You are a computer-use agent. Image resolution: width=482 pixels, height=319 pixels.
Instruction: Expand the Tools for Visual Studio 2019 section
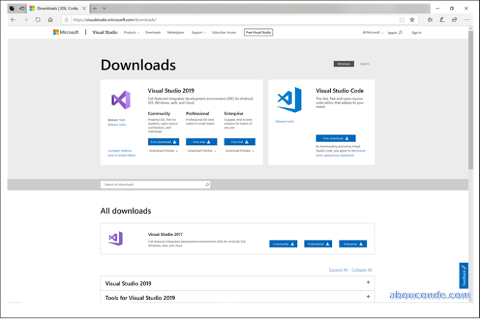click(x=368, y=297)
